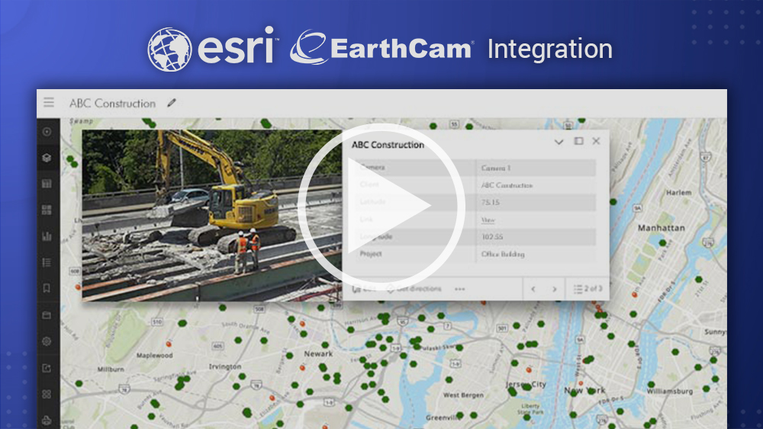Open the Layers panel in sidebar
The width and height of the screenshot is (763, 429).
point(47,158)
